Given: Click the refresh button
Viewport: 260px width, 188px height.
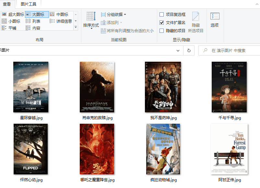Looking at the screenshot, I should click(x=189, y=50).
